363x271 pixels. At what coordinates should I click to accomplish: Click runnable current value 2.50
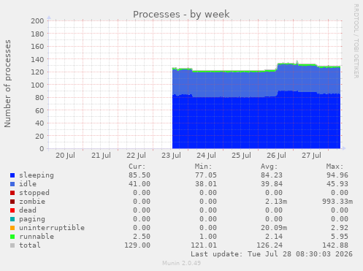tap(142, 237)
